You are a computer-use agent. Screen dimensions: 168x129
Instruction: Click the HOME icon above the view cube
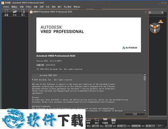(161, 21)
